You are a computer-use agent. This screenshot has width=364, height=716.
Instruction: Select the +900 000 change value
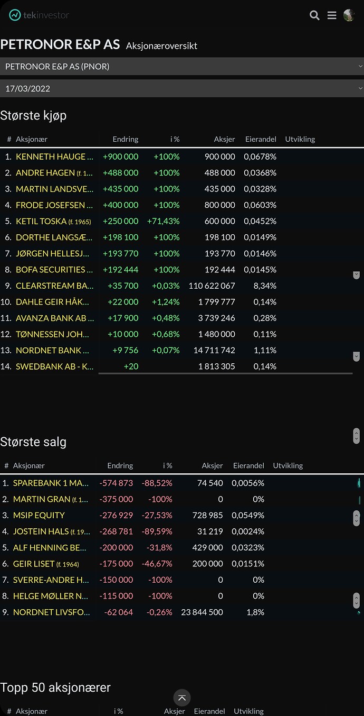click(x=120, y=157)
